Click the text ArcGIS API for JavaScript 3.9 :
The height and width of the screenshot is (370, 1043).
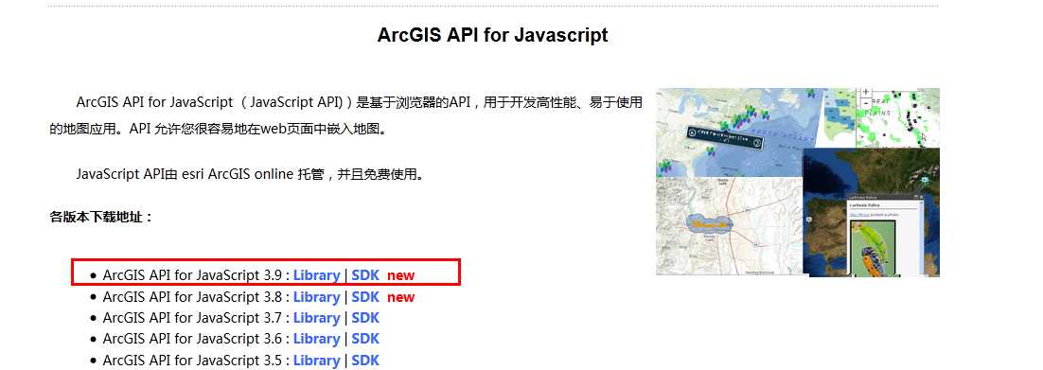click(196, 275)
